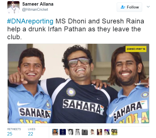Click the last liker avatar in yellow
The width and height of the screenshot is (156, 138).
[x=114, y=132]
